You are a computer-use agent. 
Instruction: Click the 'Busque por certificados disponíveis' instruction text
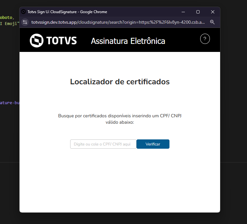[x=120, y=119]
